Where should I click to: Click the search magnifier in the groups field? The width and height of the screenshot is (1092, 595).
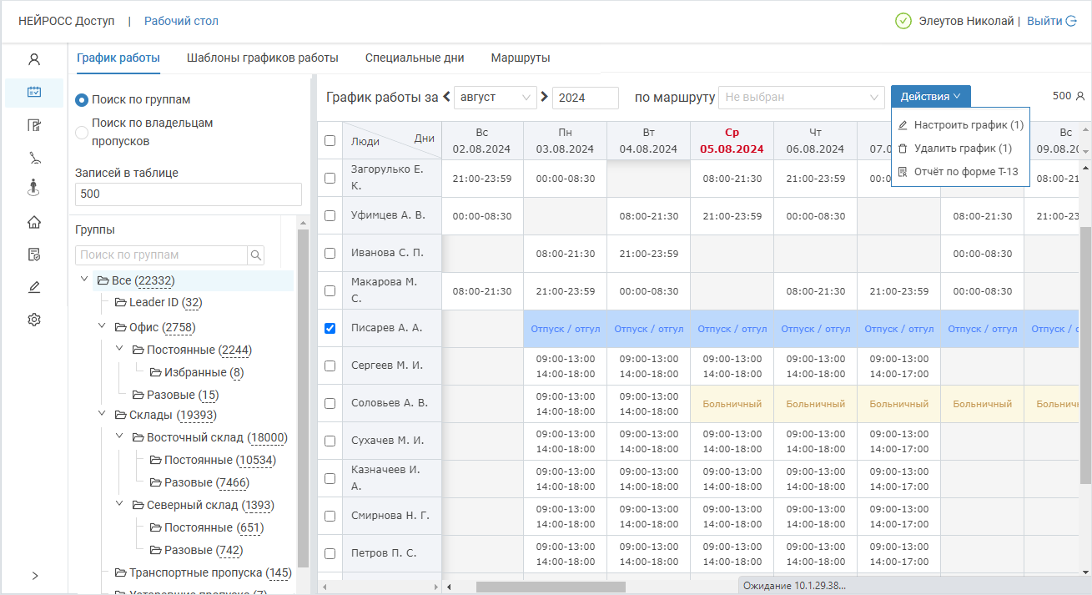coord(256,255)
